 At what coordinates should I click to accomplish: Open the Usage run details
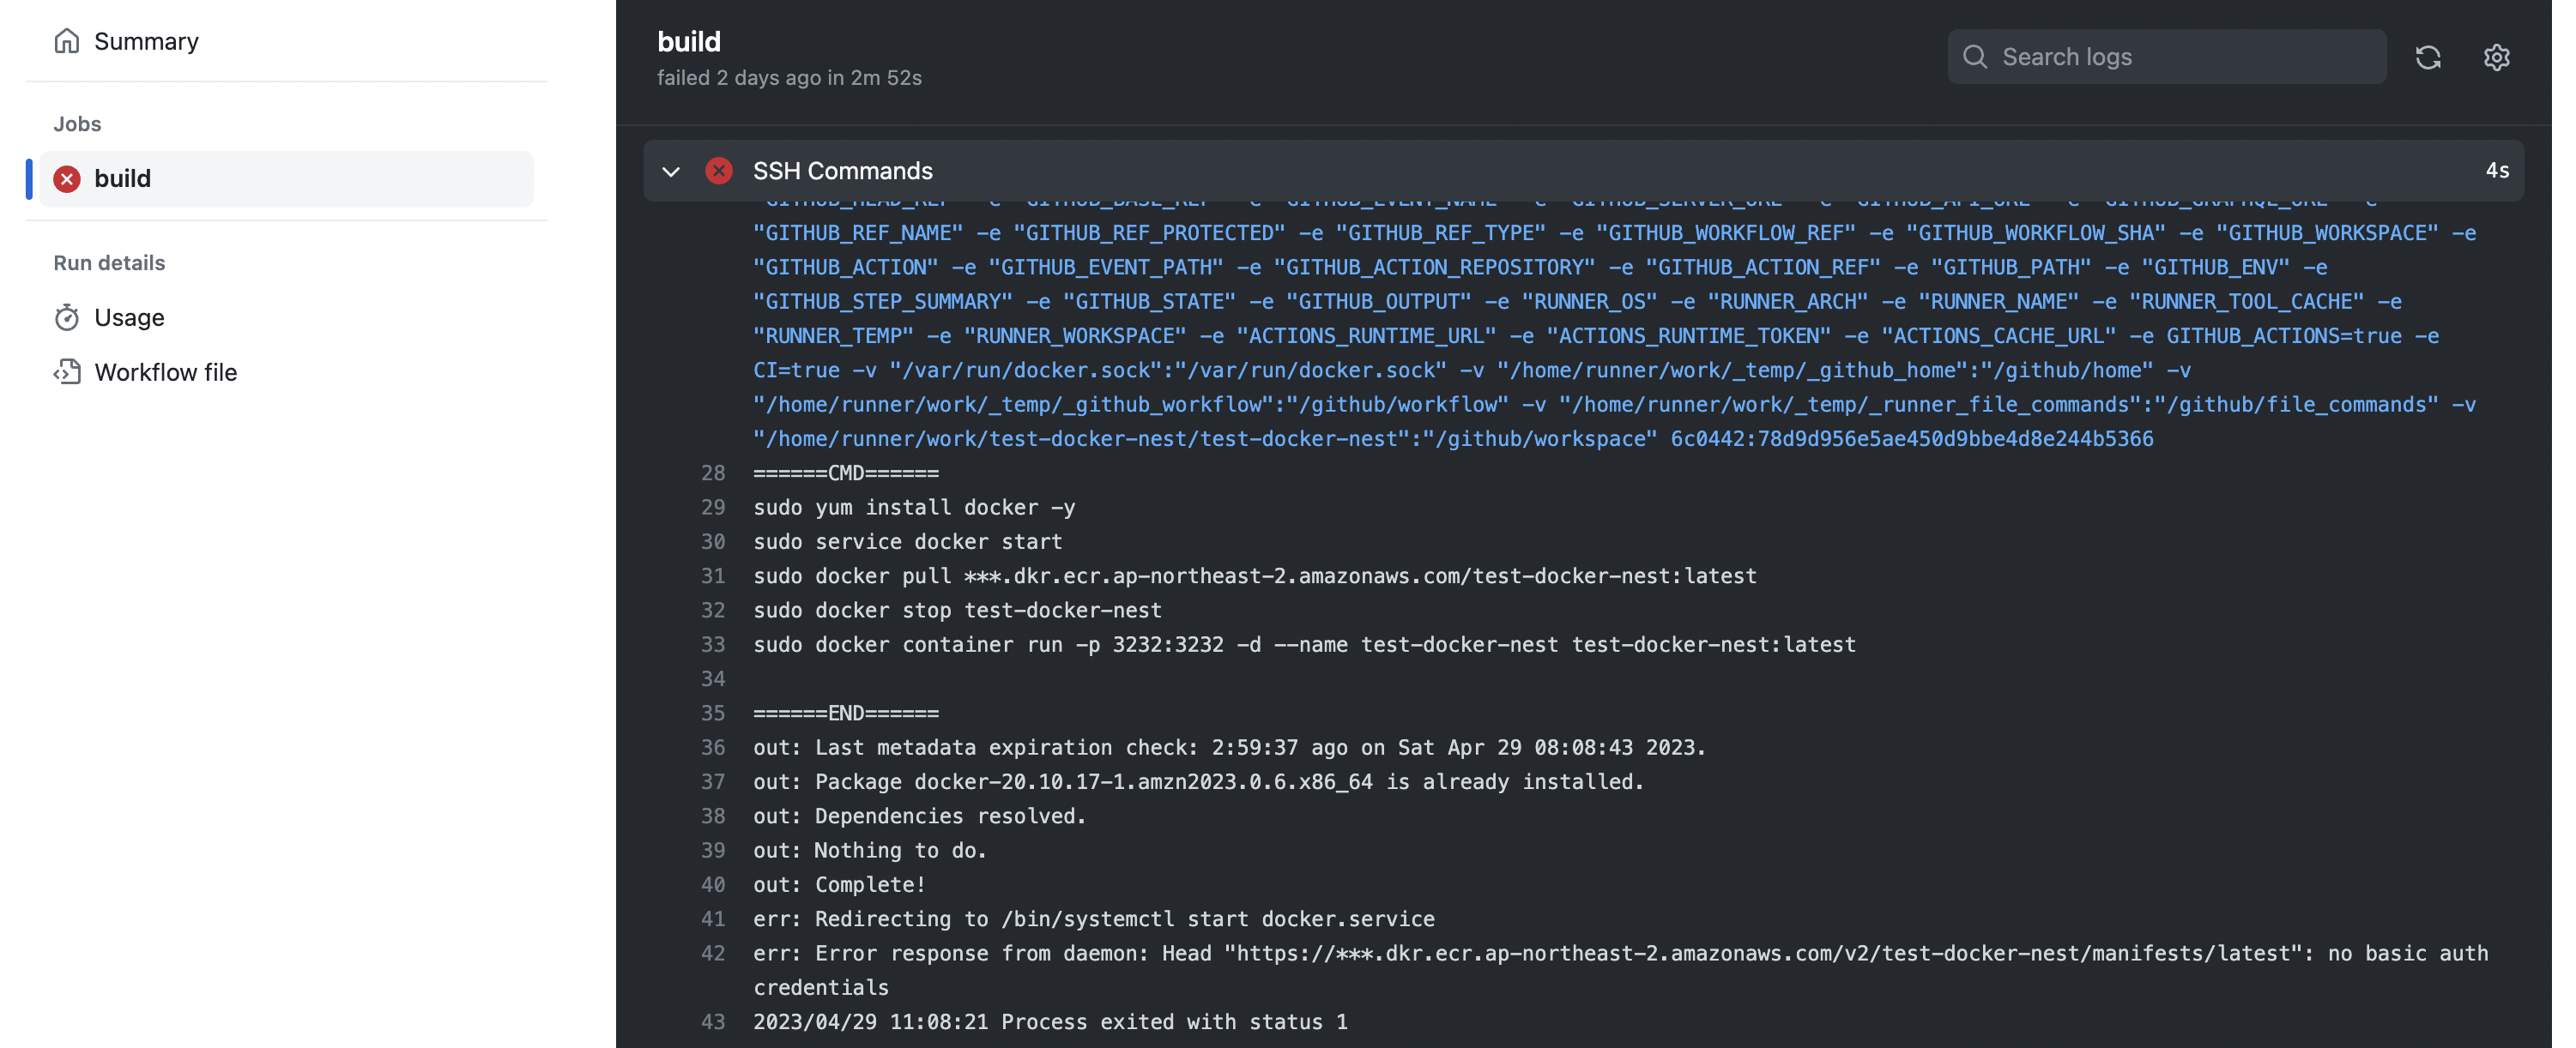129,317
